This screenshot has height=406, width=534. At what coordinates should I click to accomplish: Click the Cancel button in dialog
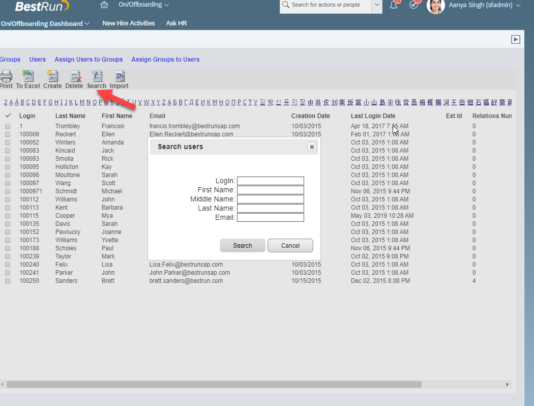click(290, 246)
